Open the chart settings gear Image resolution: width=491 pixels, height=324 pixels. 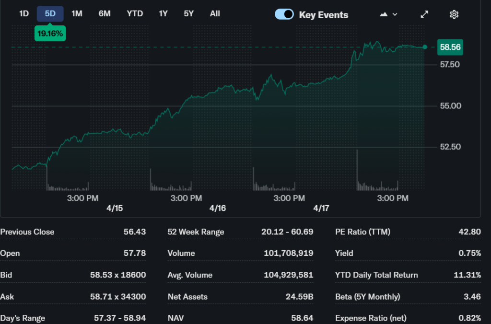454,14
